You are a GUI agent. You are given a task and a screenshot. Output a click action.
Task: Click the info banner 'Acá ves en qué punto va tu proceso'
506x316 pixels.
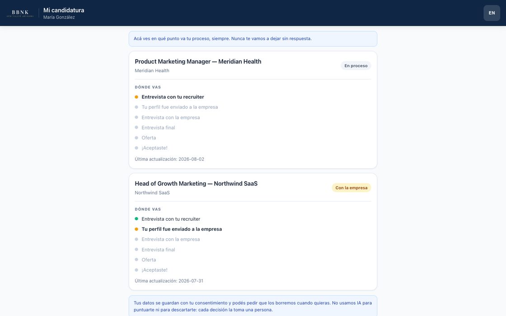coord(253,39)
